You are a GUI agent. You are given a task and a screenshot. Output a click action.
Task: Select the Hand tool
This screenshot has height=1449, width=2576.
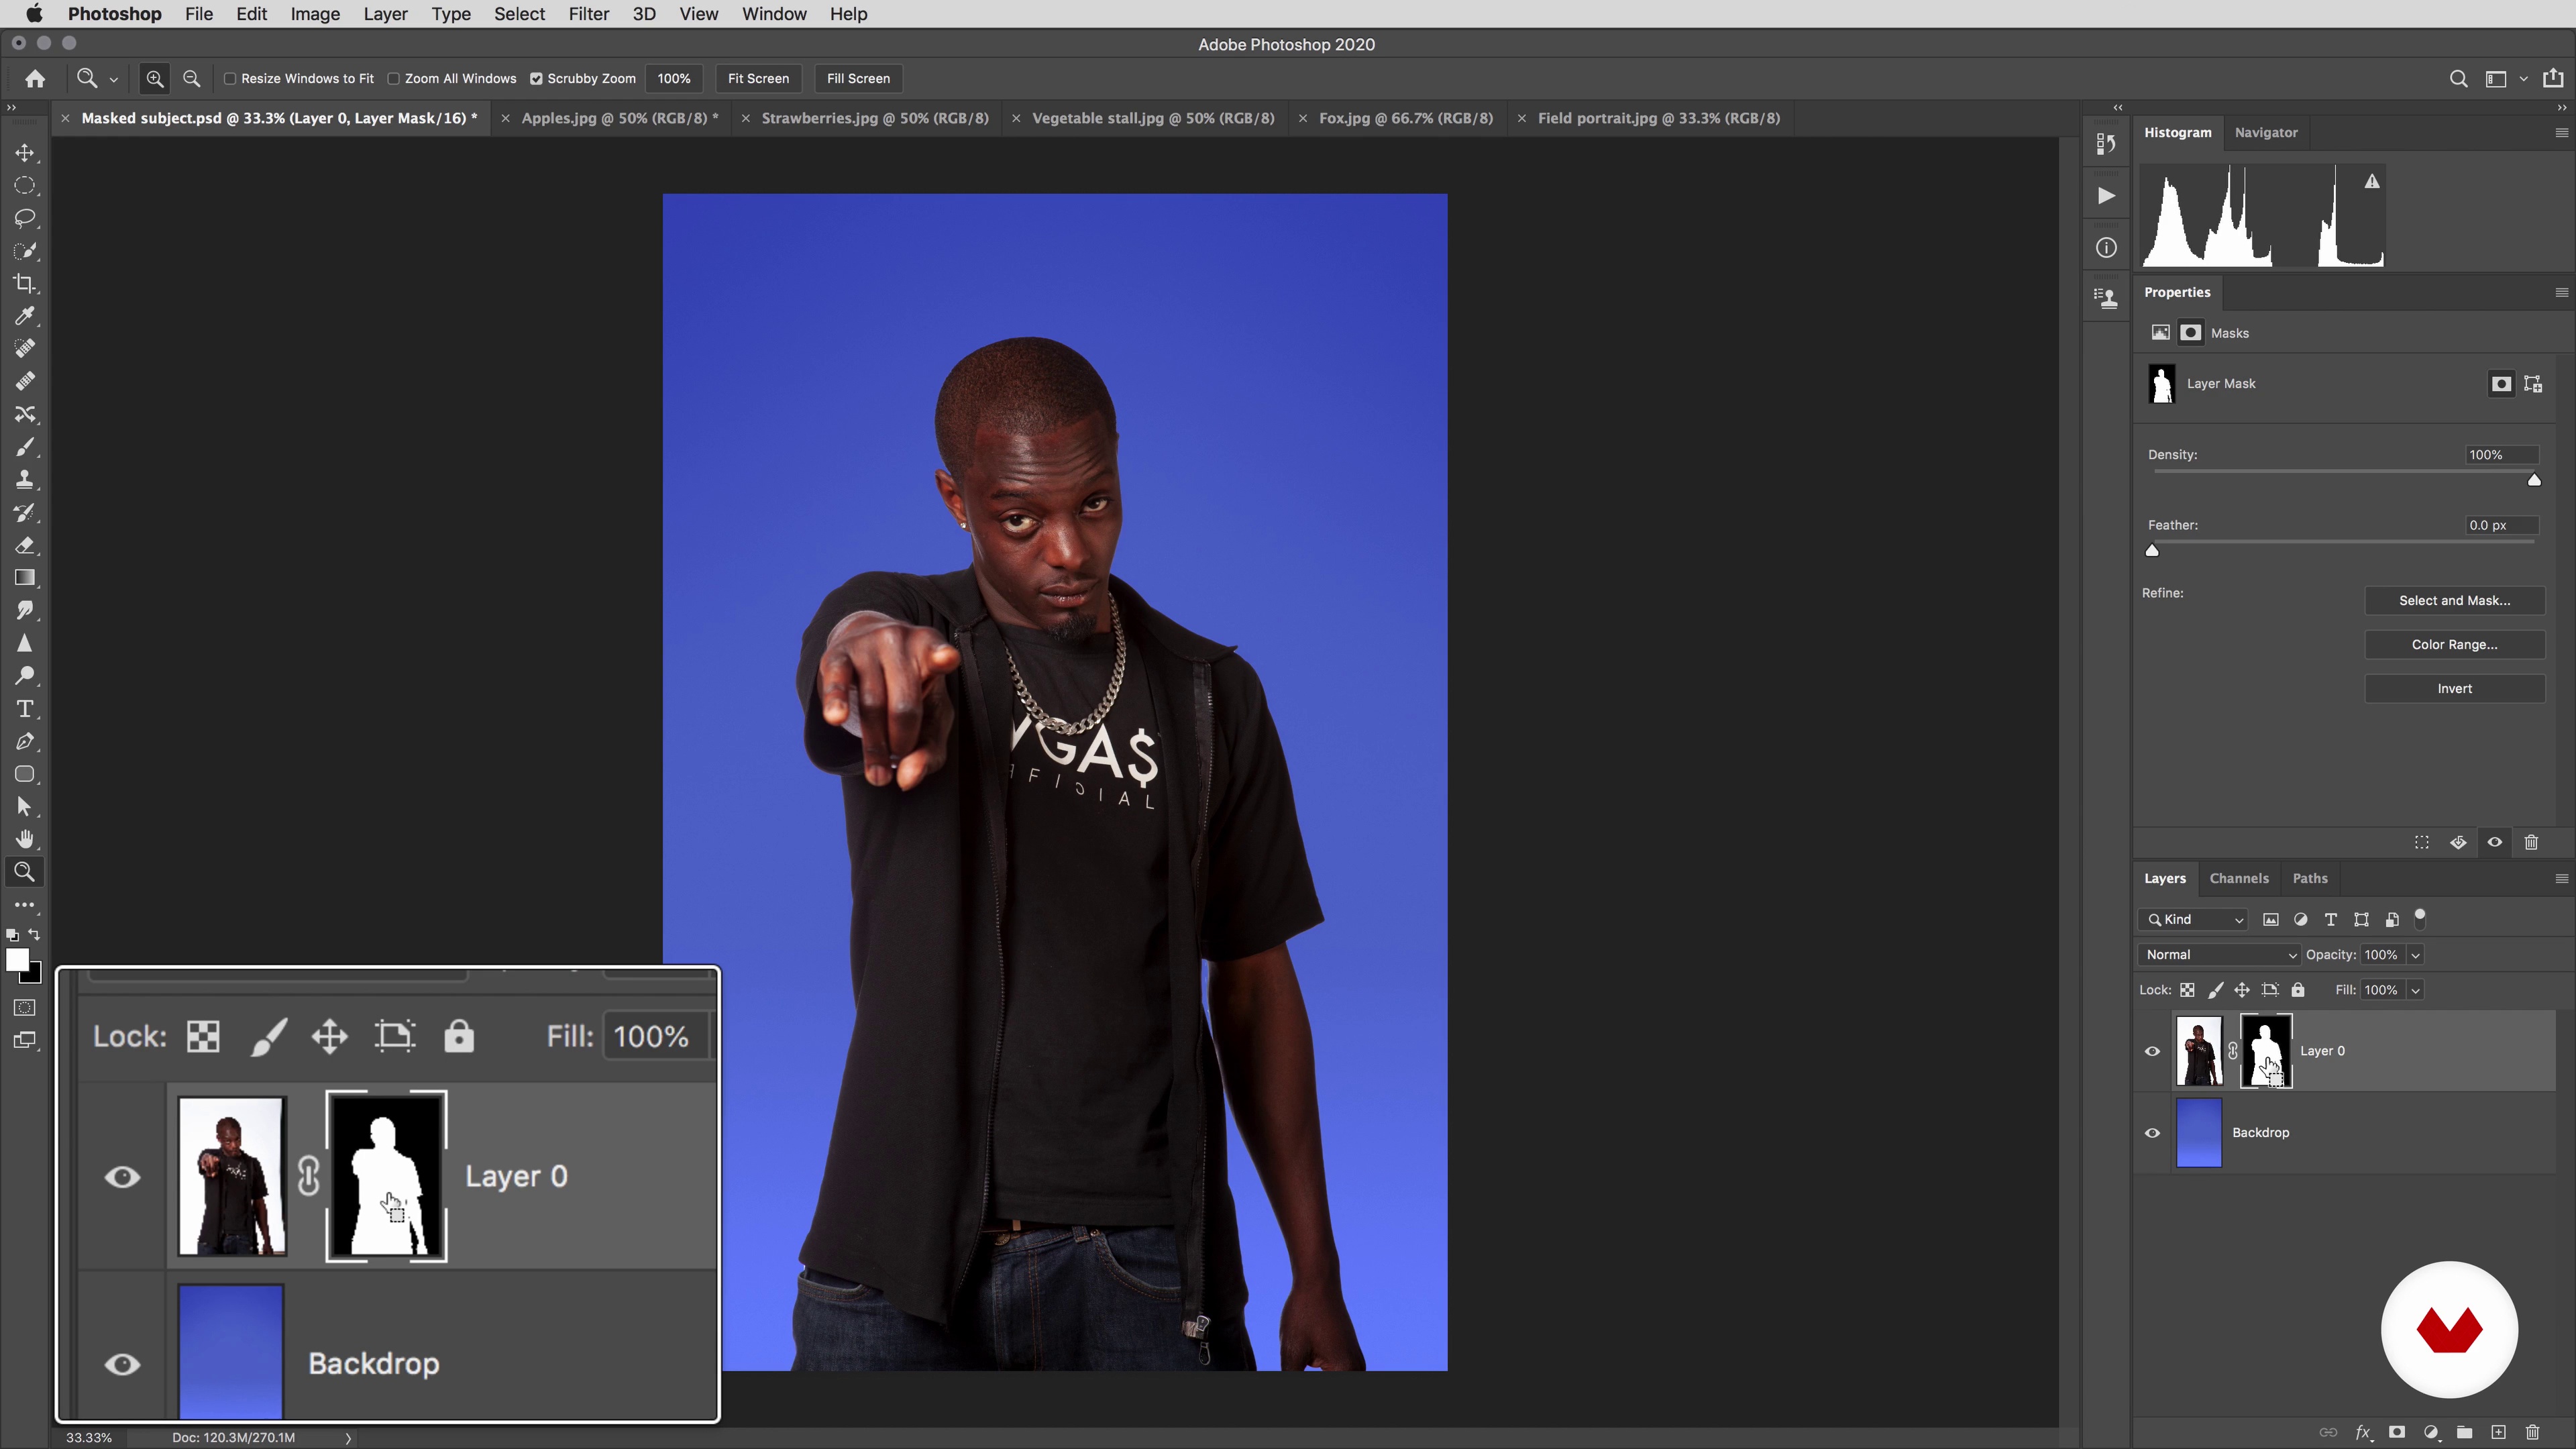(x=25, y=839)
